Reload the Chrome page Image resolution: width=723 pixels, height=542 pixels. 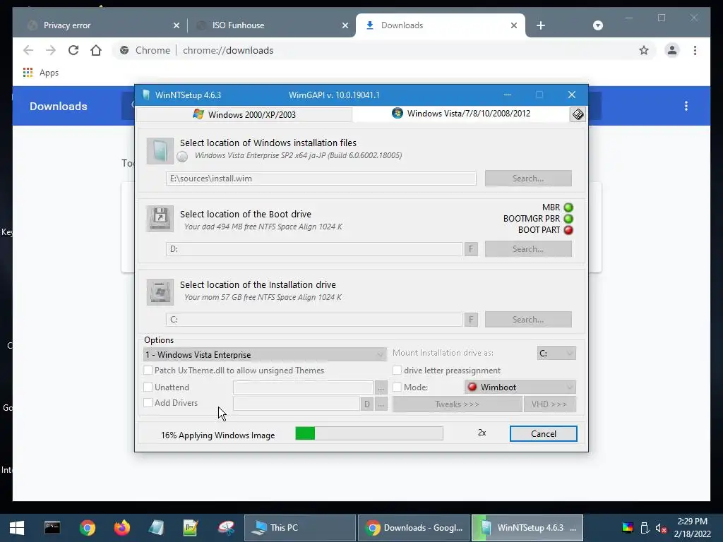coord(73,50)
